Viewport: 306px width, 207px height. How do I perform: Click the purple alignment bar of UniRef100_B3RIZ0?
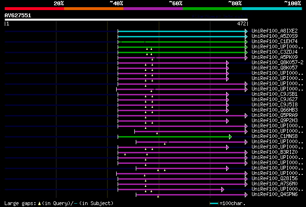point(182,152)
